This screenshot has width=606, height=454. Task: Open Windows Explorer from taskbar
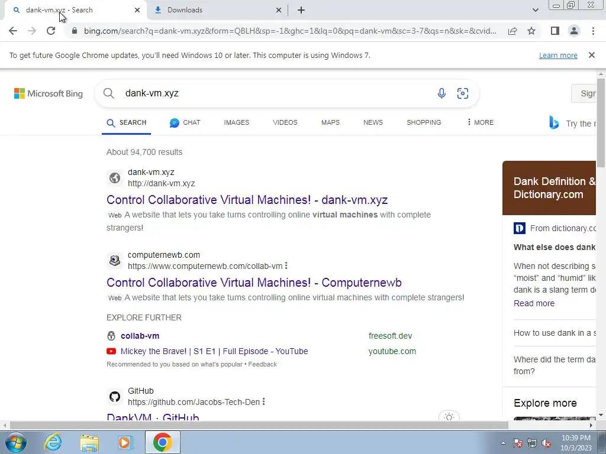click(89, 442)
